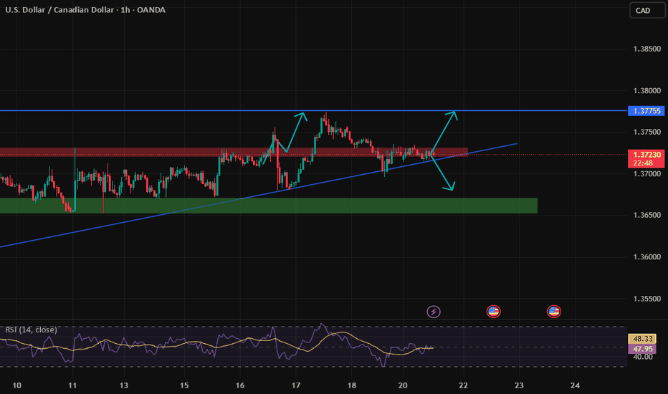This screenshot has width=668, height=394.
Task: Click the 1.36000 price axis label
Action: tap(646, 257)
